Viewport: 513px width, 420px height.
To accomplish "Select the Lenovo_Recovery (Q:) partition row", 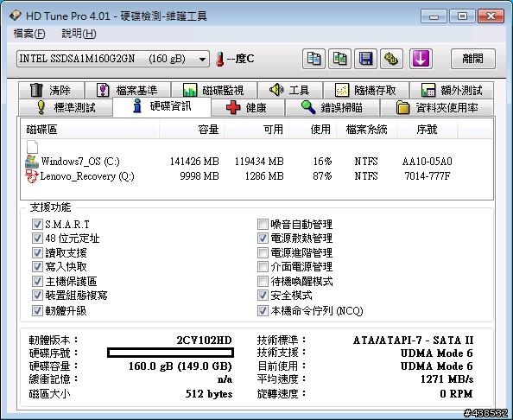I will 256,176.
